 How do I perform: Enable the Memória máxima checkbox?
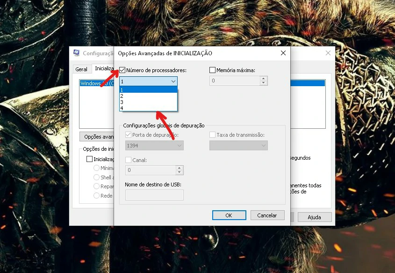pos(212,70)
